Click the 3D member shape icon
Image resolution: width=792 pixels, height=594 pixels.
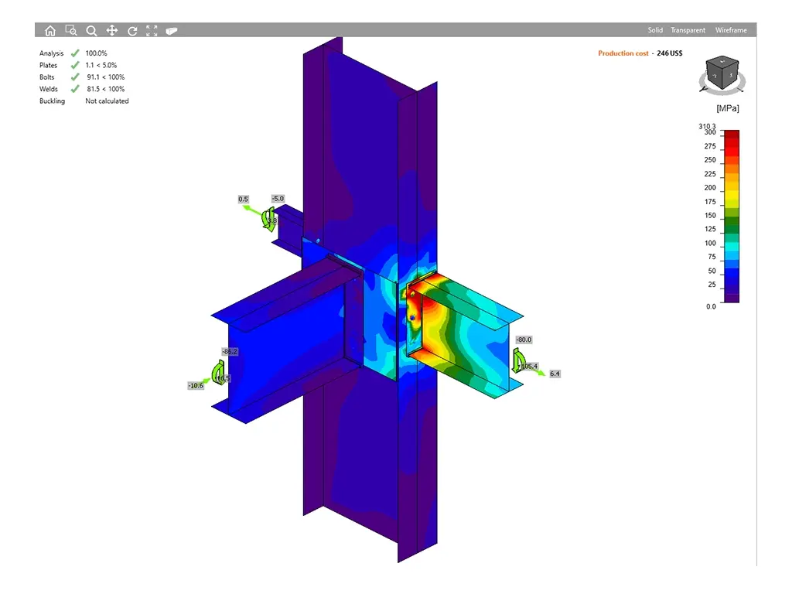click(172, 31)
